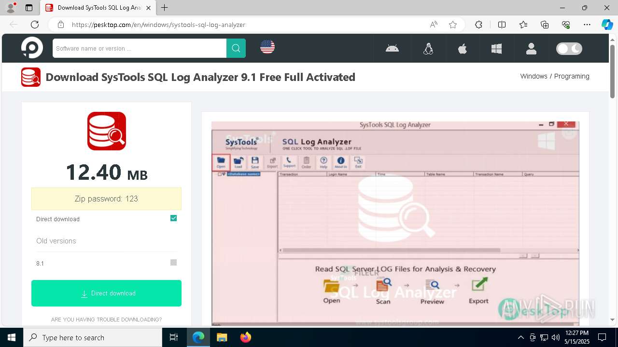
Task: Open the user account icon
Action: [531, 48]
